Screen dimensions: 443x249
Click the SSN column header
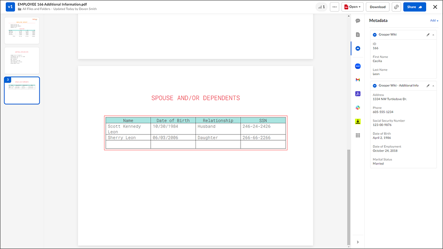(263, 120)
